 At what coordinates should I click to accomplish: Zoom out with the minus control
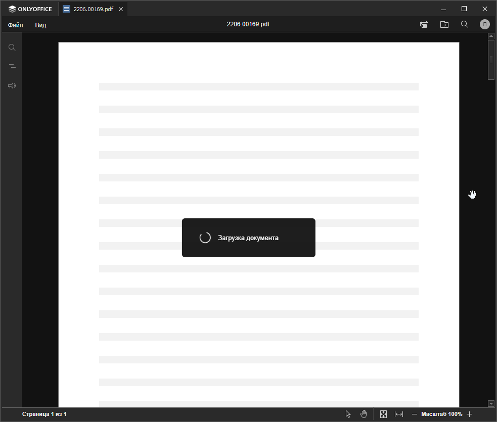pos(414,414)
